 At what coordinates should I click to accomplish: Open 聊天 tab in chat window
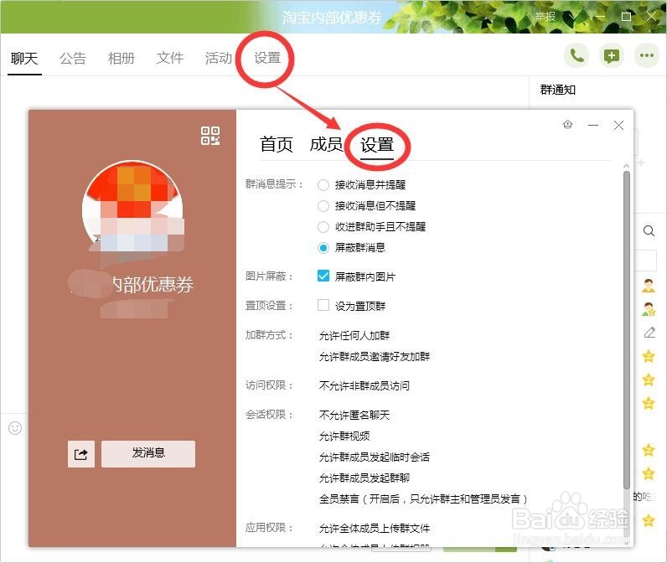24,59
